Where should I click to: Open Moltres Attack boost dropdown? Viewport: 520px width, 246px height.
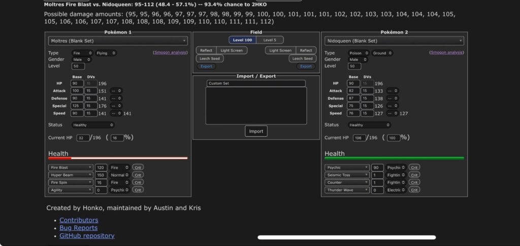[116, 91]
